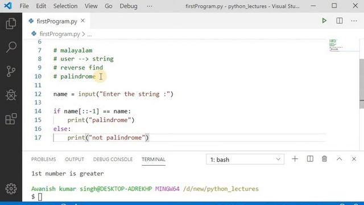Viewport: 364px width, 205px height.
Task: Open the Explorer view in activity bar
Action: [11, 23]
